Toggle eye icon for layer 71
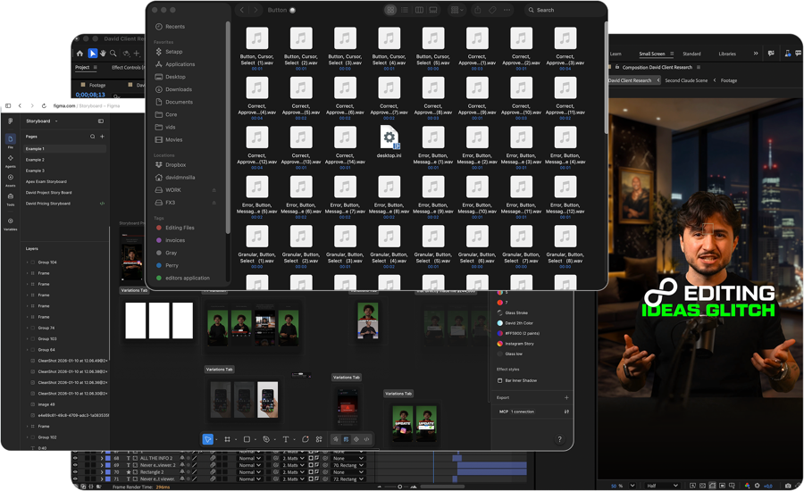 [x=75, y=479]
